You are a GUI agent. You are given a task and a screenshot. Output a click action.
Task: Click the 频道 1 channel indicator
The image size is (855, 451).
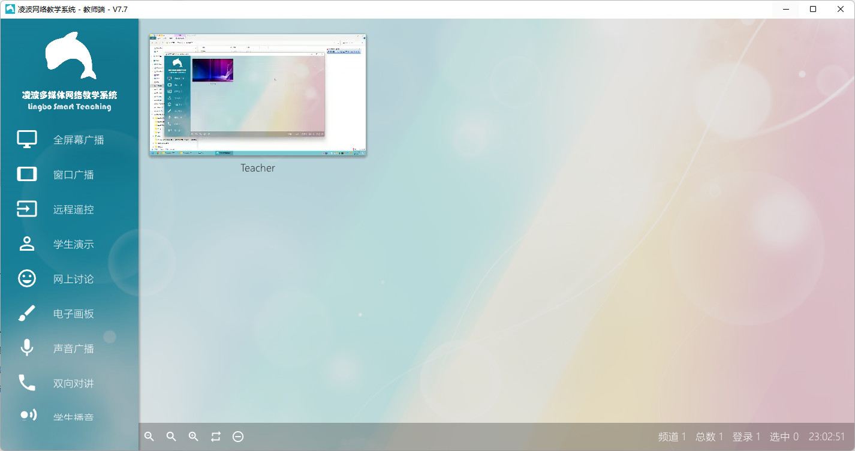(672, 437)
